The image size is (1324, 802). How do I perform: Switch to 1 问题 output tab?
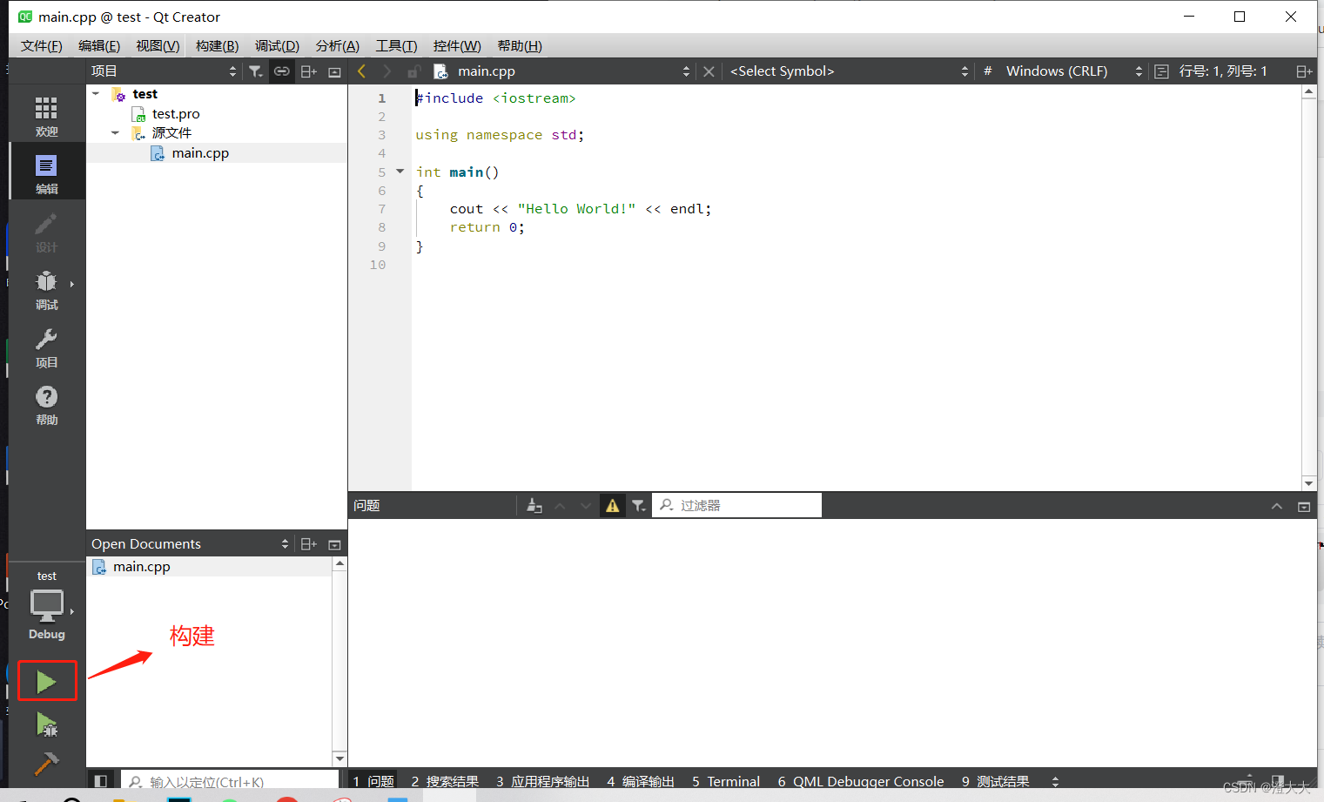373,782
